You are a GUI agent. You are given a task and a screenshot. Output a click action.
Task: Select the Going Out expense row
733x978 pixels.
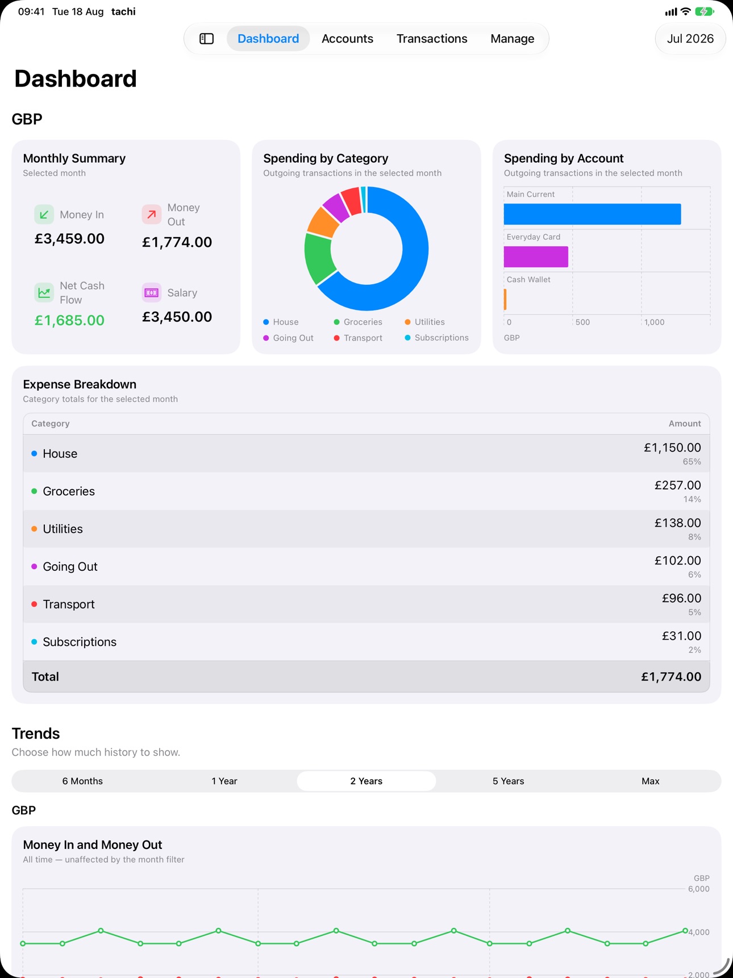point(367,566)
